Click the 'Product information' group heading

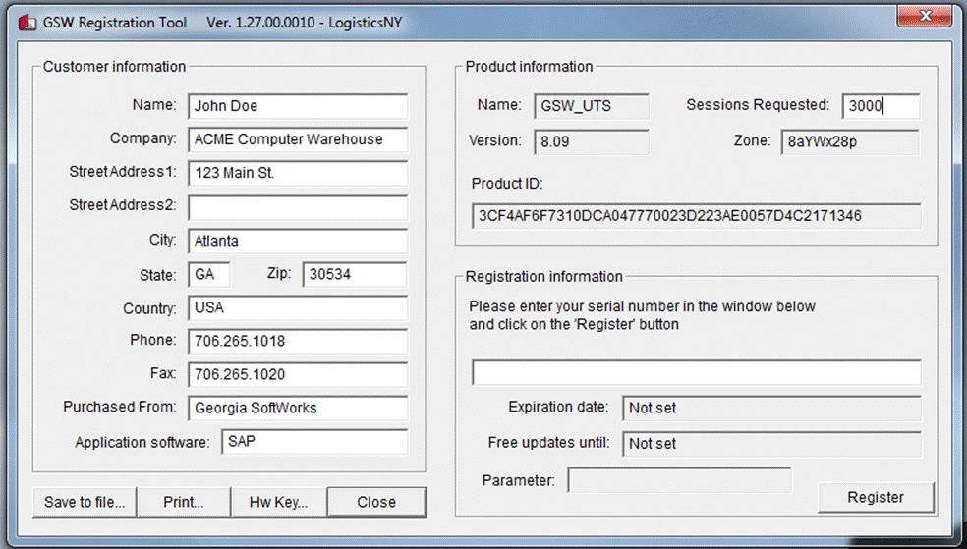529,67
